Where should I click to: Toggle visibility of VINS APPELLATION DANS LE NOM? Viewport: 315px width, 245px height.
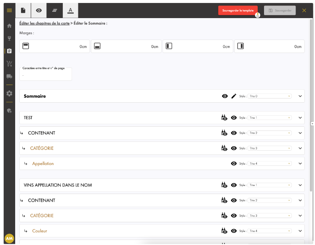click(234, 185)
